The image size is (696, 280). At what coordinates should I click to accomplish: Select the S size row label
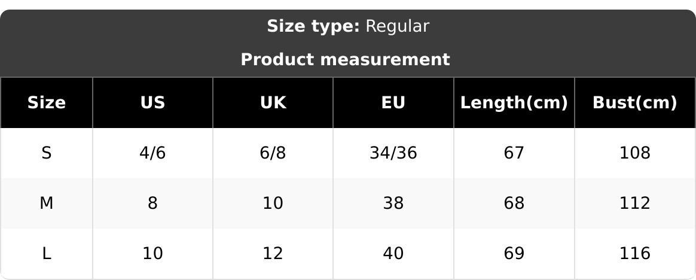(x=46, y=153)
